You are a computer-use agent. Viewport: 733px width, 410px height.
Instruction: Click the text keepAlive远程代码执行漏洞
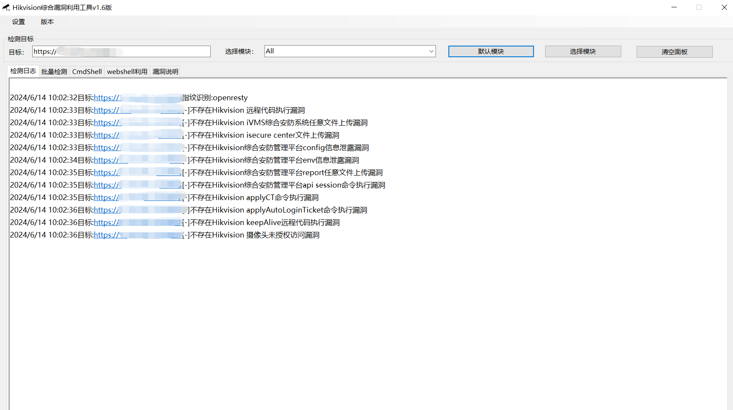pos(293,223)
